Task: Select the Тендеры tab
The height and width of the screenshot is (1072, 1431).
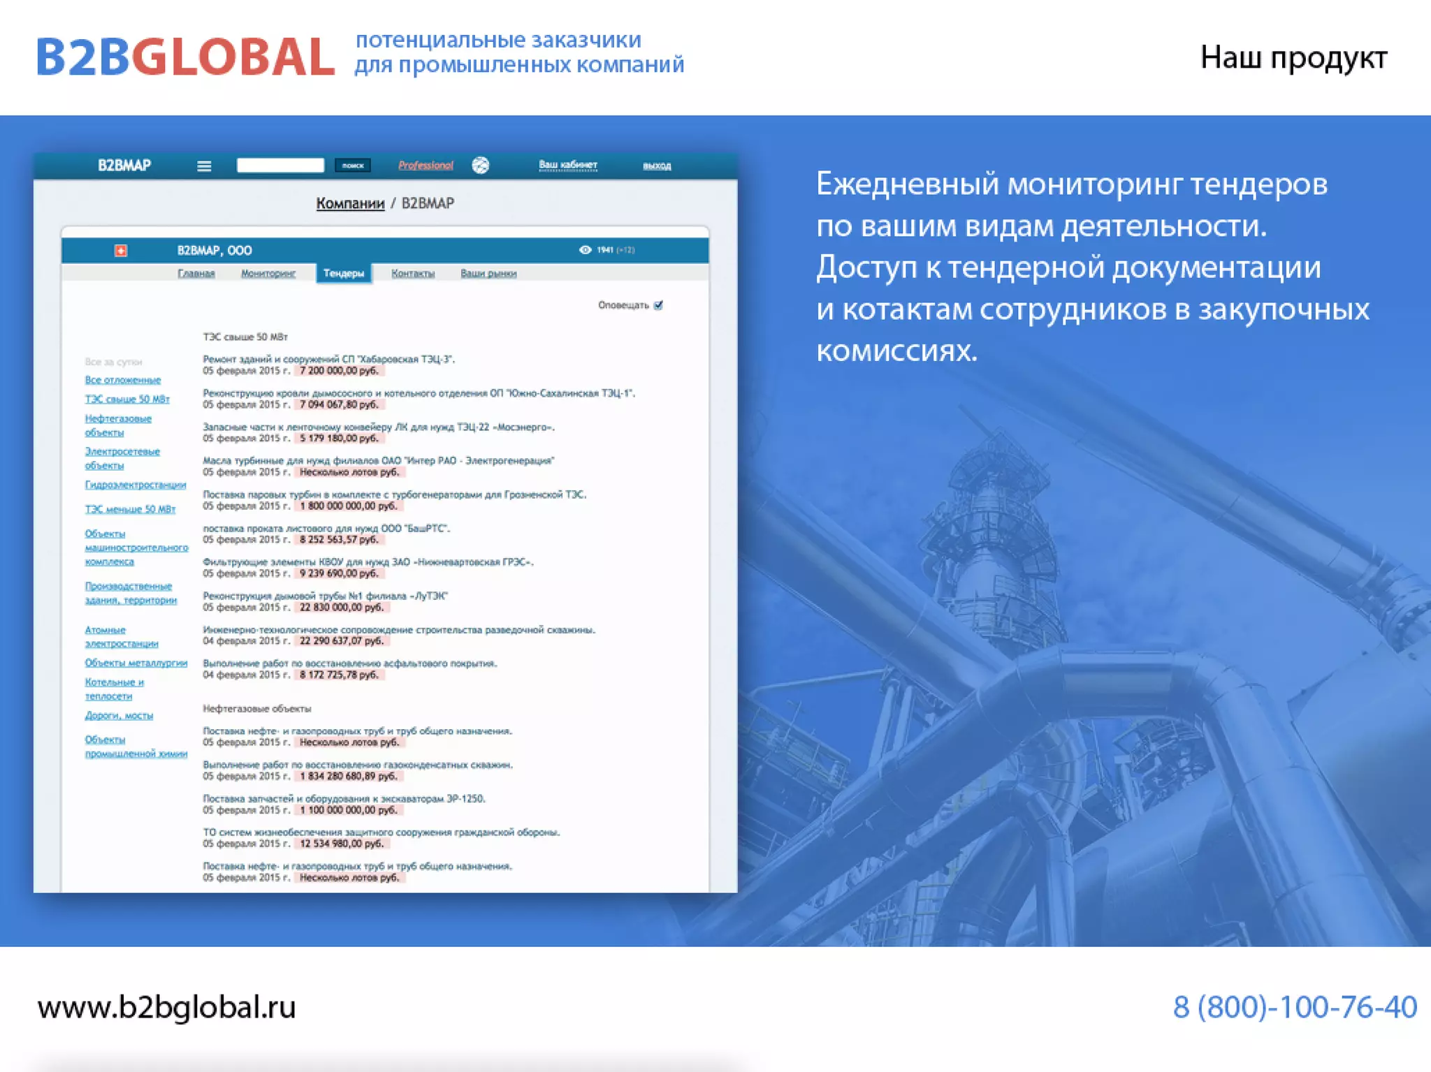Action: pyautogui.click(x=344, y=274)
